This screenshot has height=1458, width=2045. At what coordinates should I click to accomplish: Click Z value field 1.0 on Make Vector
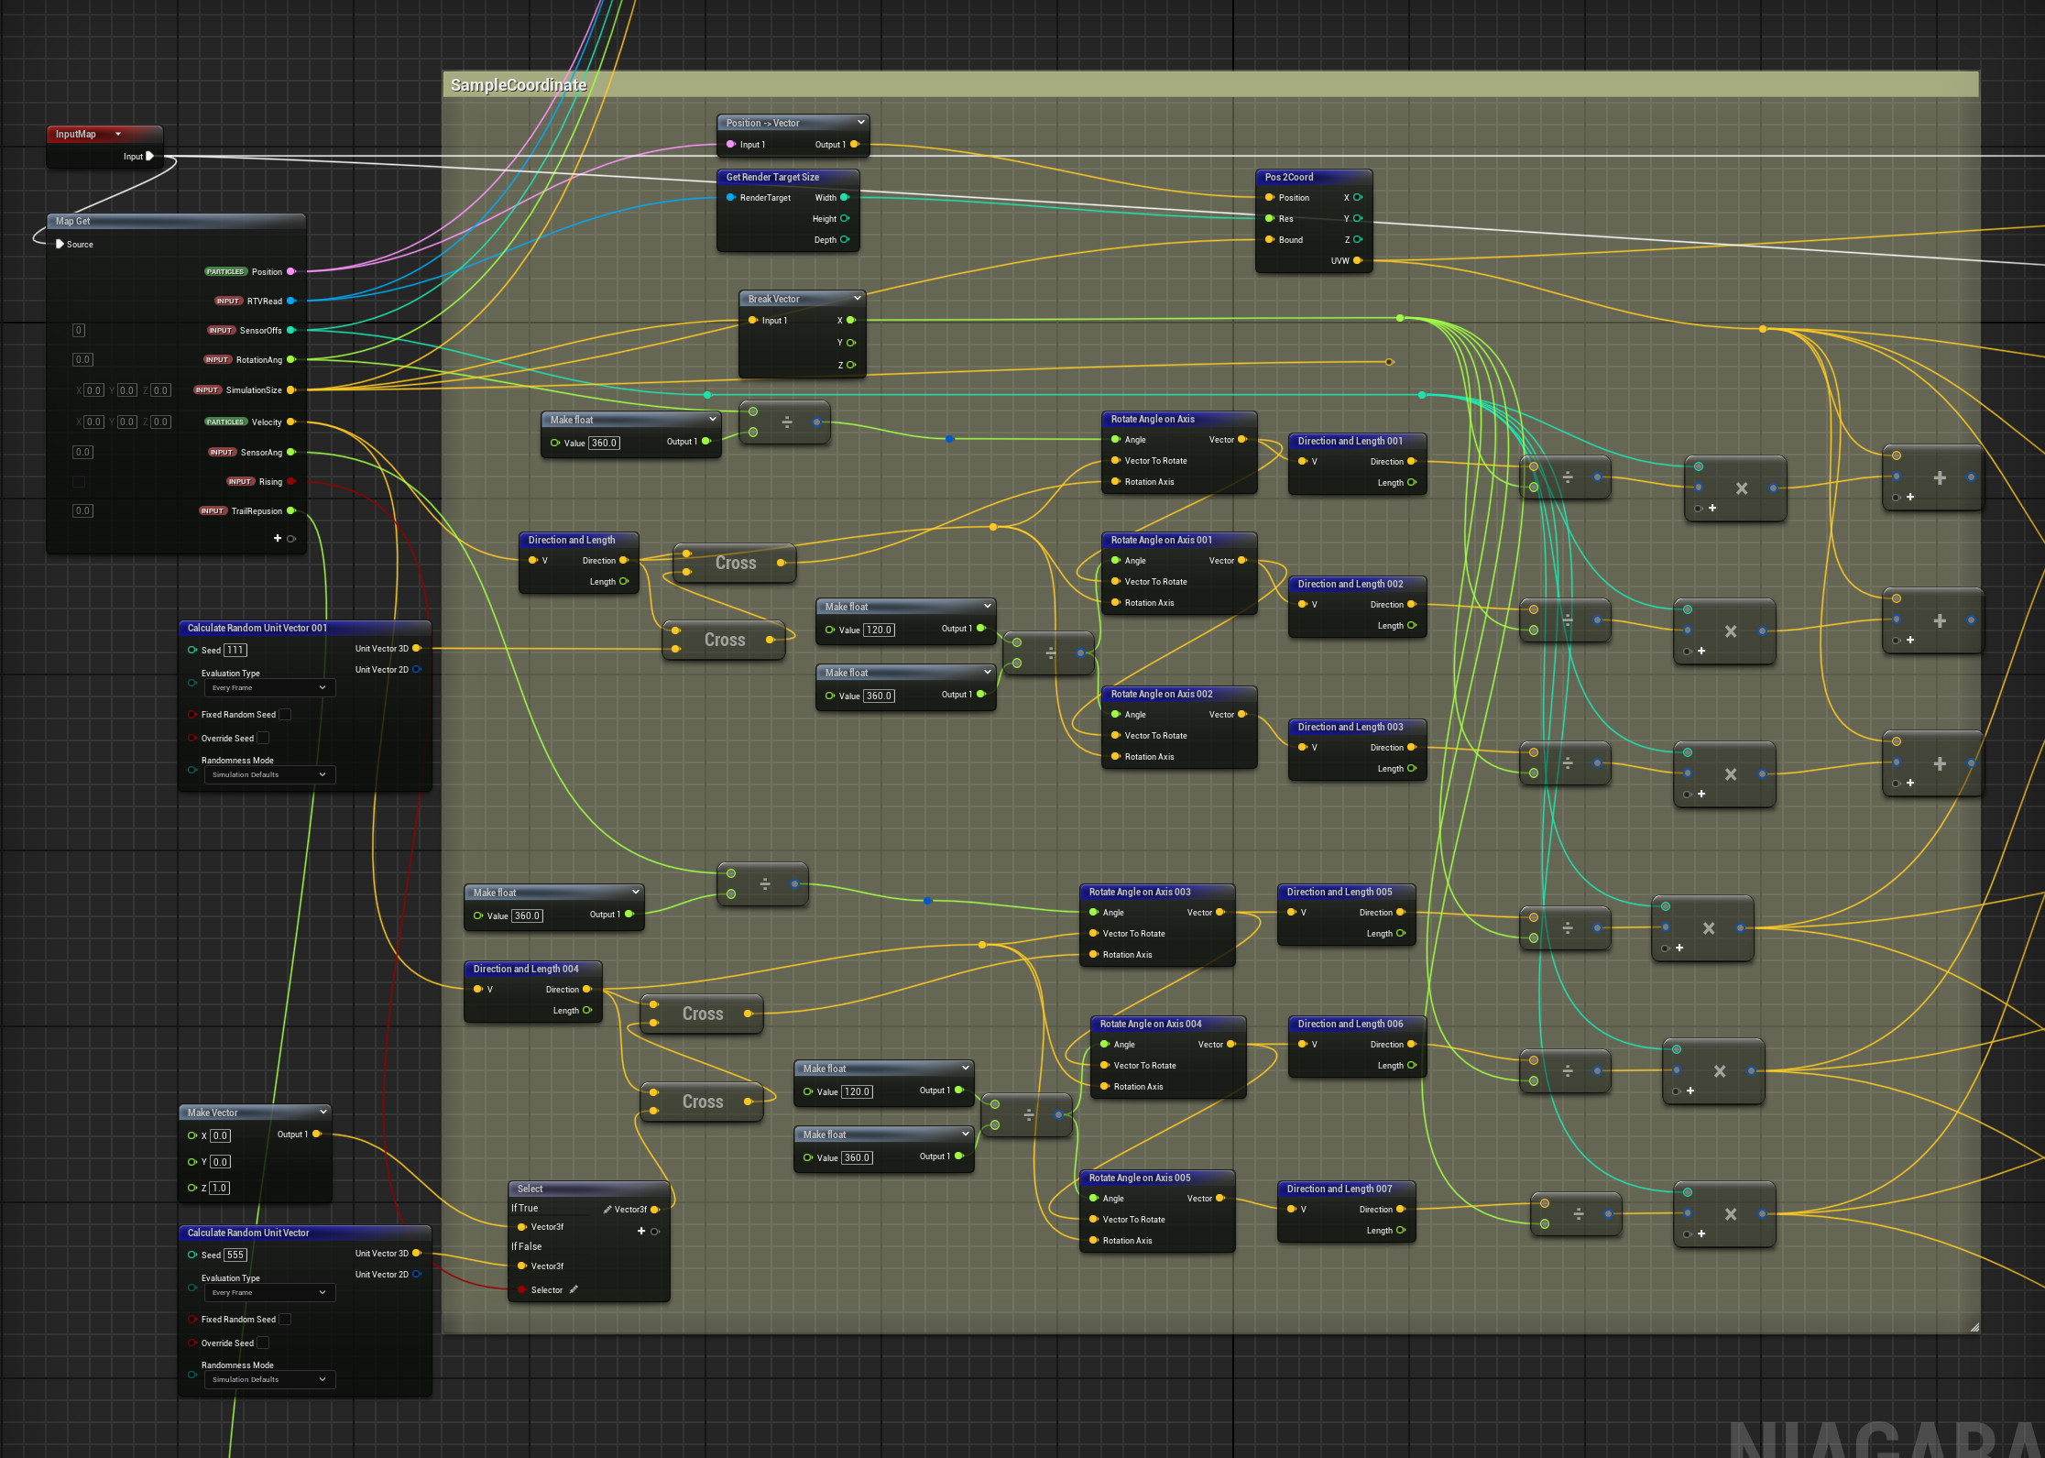[219, 1189]
